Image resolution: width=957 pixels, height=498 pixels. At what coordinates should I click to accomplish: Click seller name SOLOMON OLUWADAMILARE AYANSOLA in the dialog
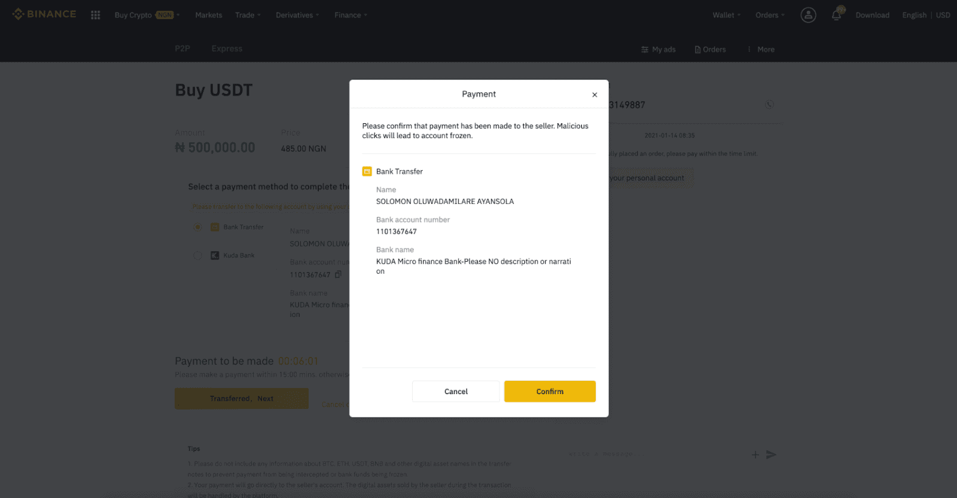(445, 201)
